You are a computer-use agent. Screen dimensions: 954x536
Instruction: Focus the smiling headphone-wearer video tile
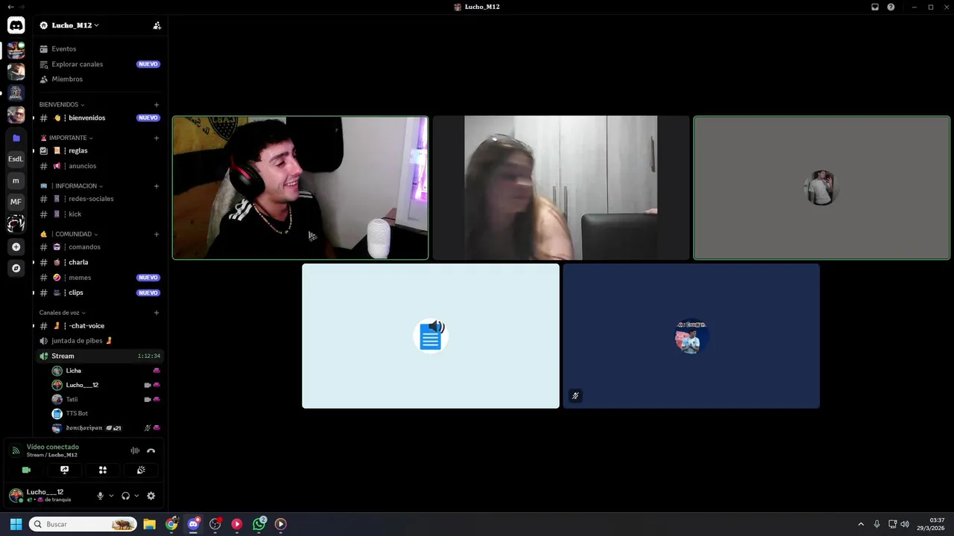click(300, 188)
